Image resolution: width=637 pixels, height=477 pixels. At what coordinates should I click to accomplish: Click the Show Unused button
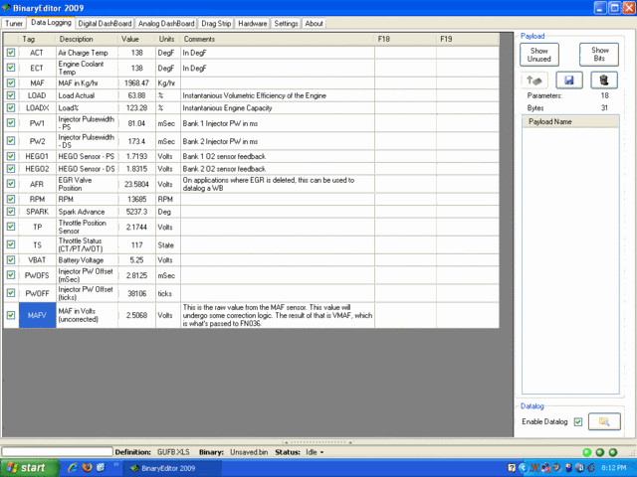click(539, 55)
